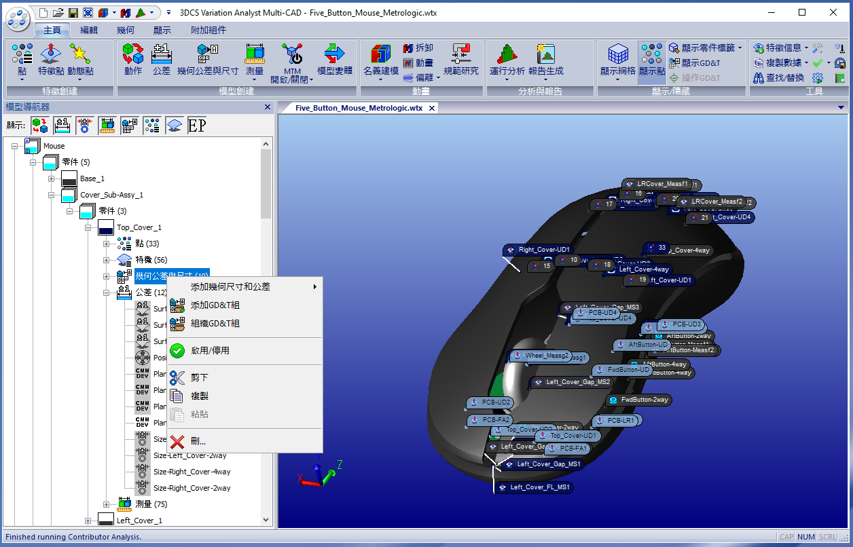Choose 啟用/停用 in the context menu
The width and height of the screenshot is (853, 547).
(x=244, y=351)
